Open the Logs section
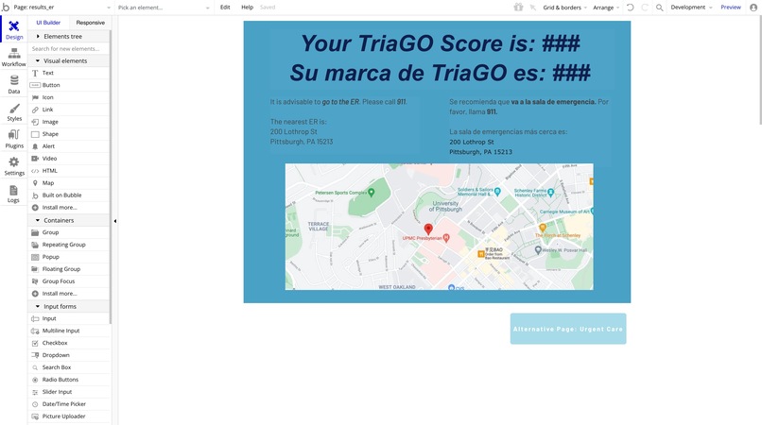Screen dimensions: 762x425 coord(14,193)
